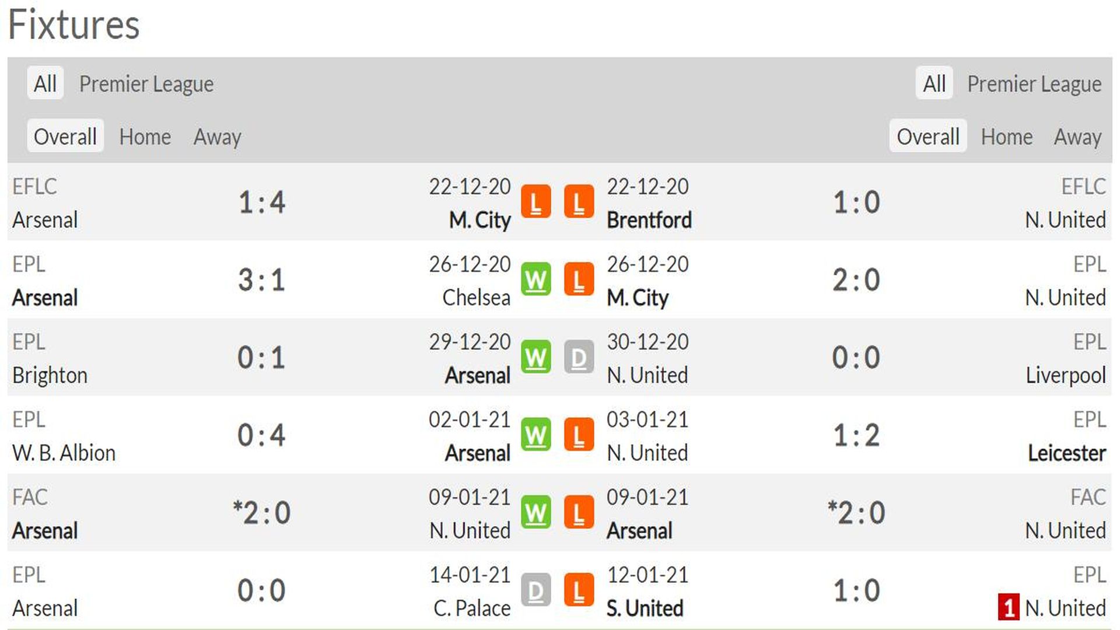Choose the right Overall filter

point(928,136)
